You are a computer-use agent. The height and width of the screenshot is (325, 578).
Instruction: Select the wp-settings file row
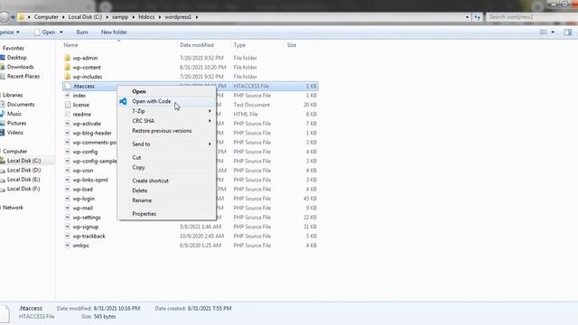tap(191, 218)
